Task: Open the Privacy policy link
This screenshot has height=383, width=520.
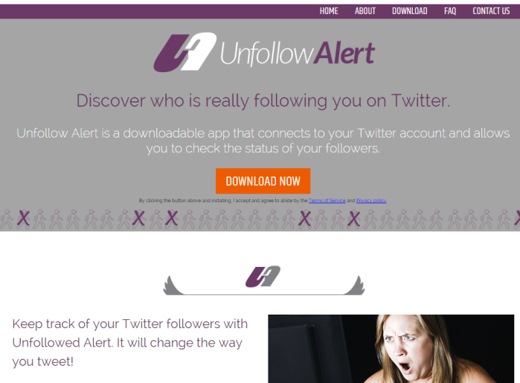Action: [x=371, y=201]
